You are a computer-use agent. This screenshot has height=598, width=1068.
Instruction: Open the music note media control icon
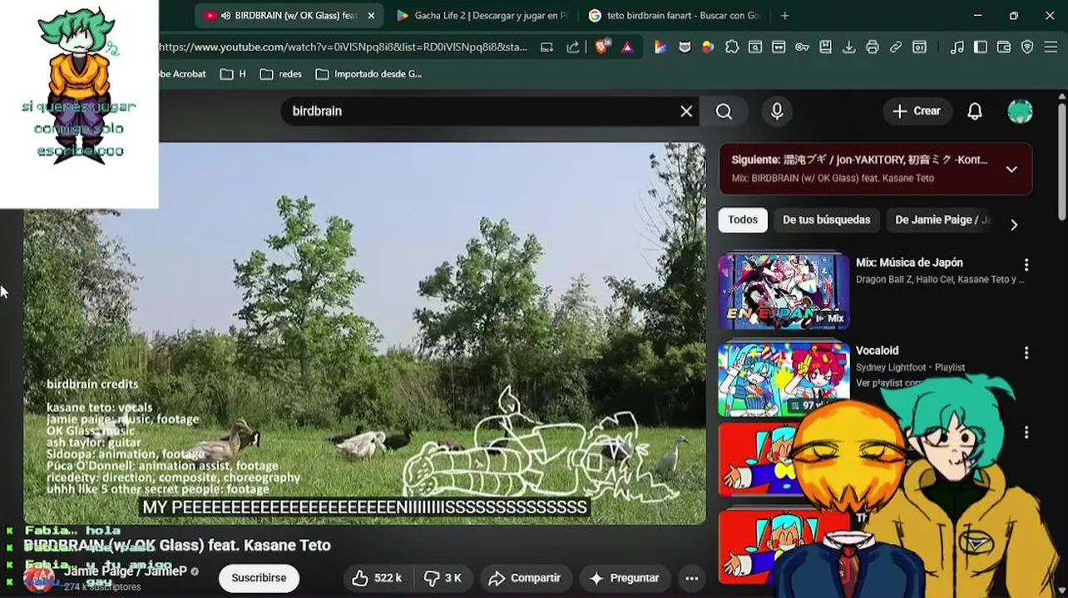tap(957, 47)
